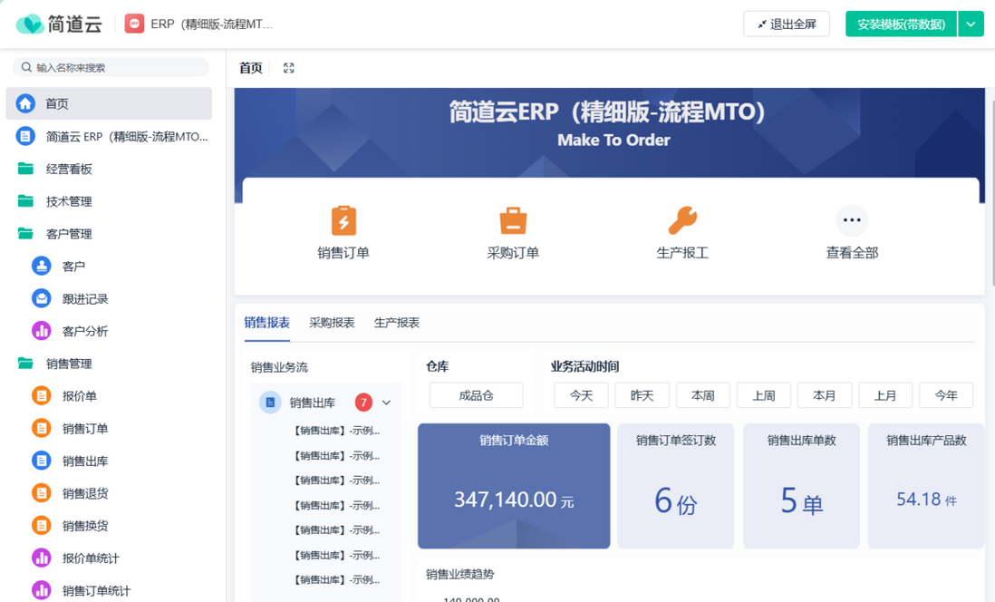This screenshot has height=602, width=995.
Task: Click the 销售业绩趋势 chart title
Action: point(460,574)
